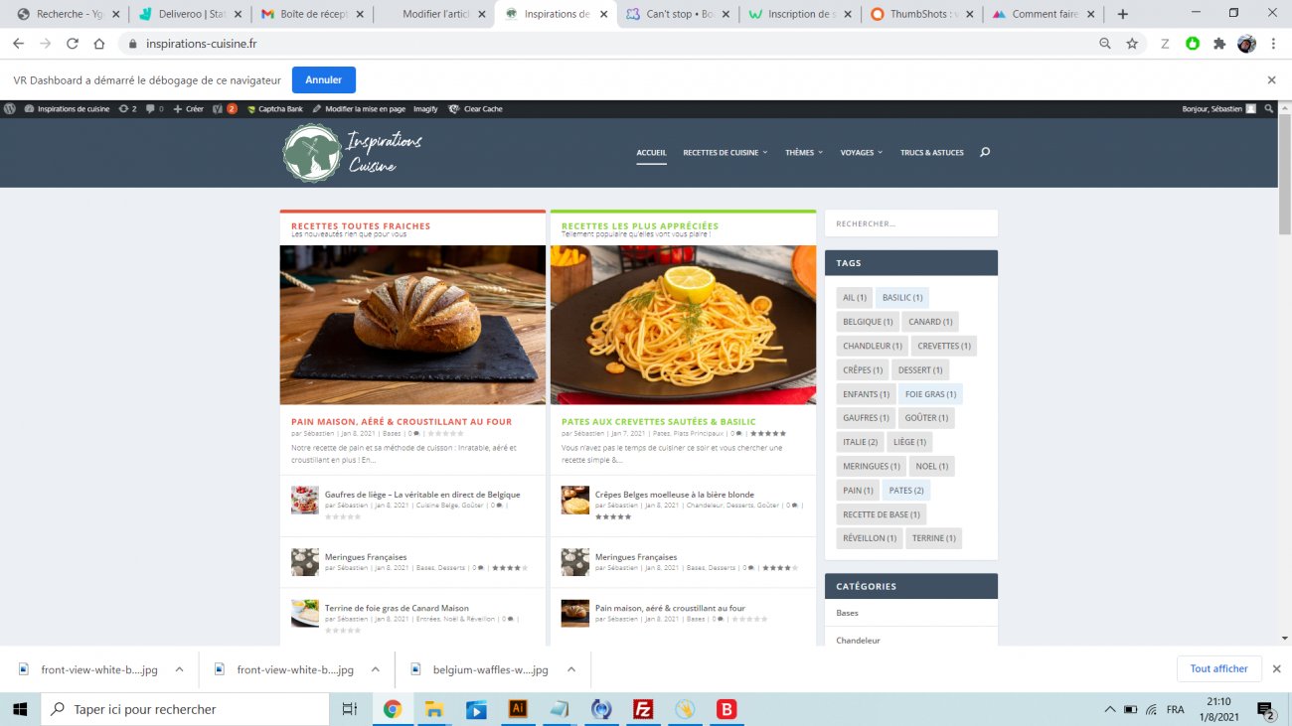Select the PATES (2) tag
This screenshot has height=726, width=1292.
click(906, 491)
